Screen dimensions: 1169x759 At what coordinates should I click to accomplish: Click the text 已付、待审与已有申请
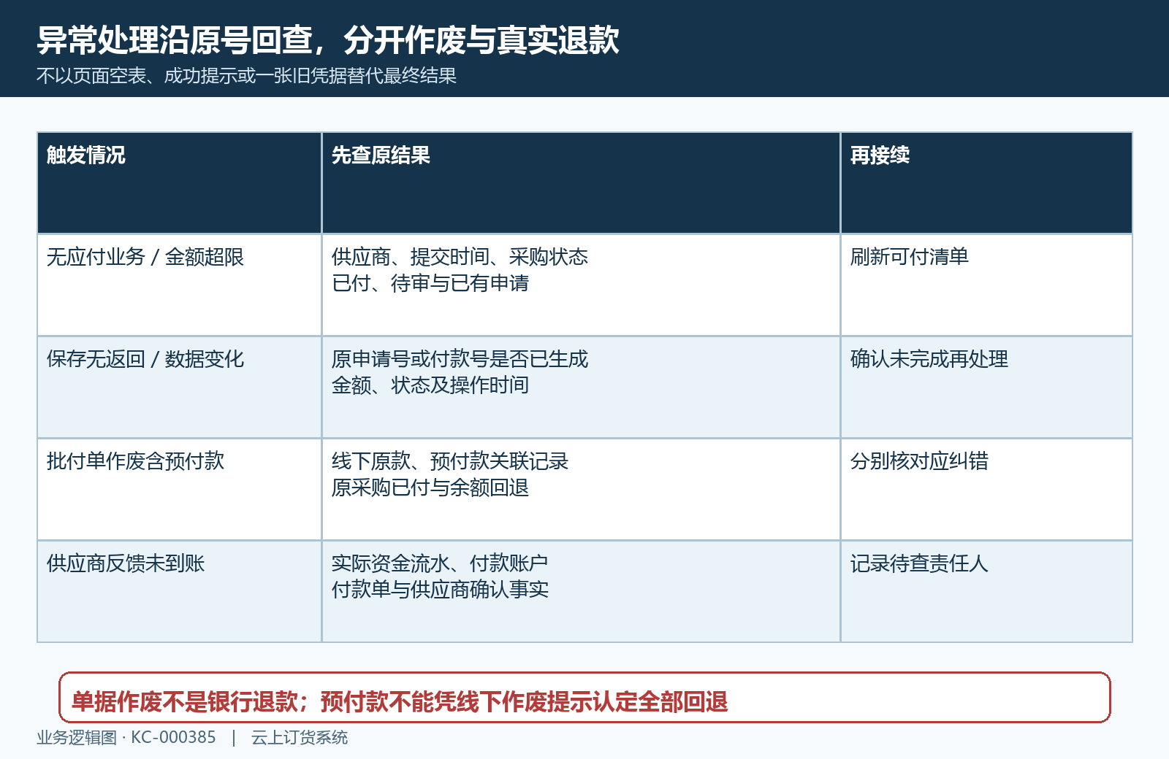click(x=430, y=283)
